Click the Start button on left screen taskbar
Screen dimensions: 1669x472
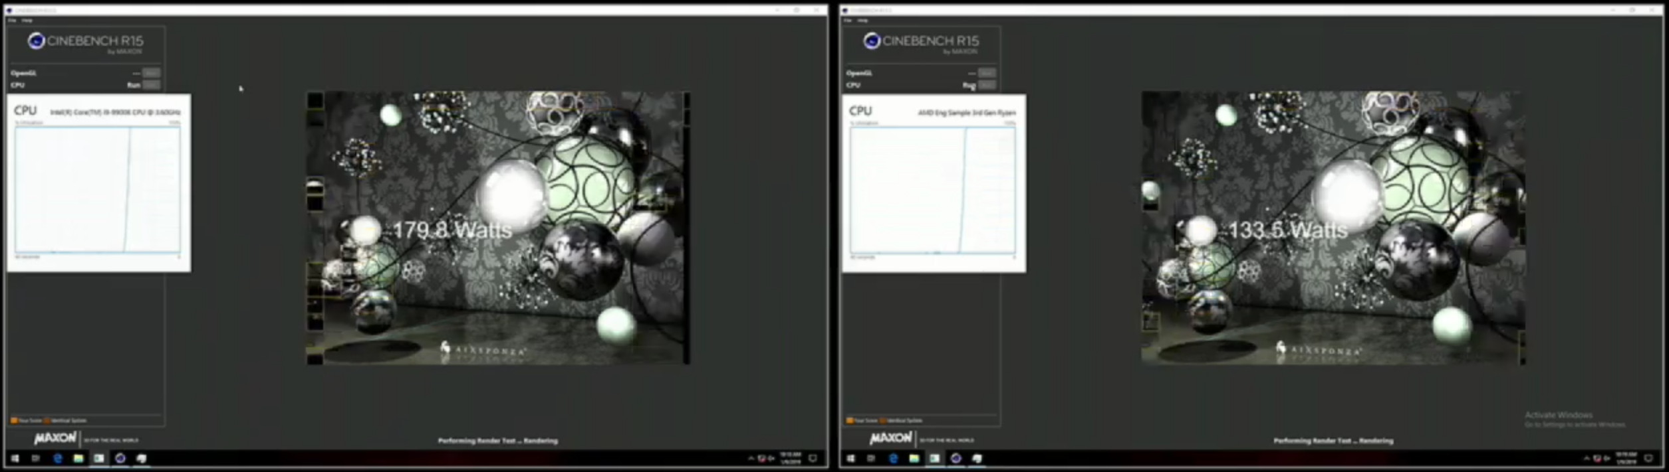[15, 458]
